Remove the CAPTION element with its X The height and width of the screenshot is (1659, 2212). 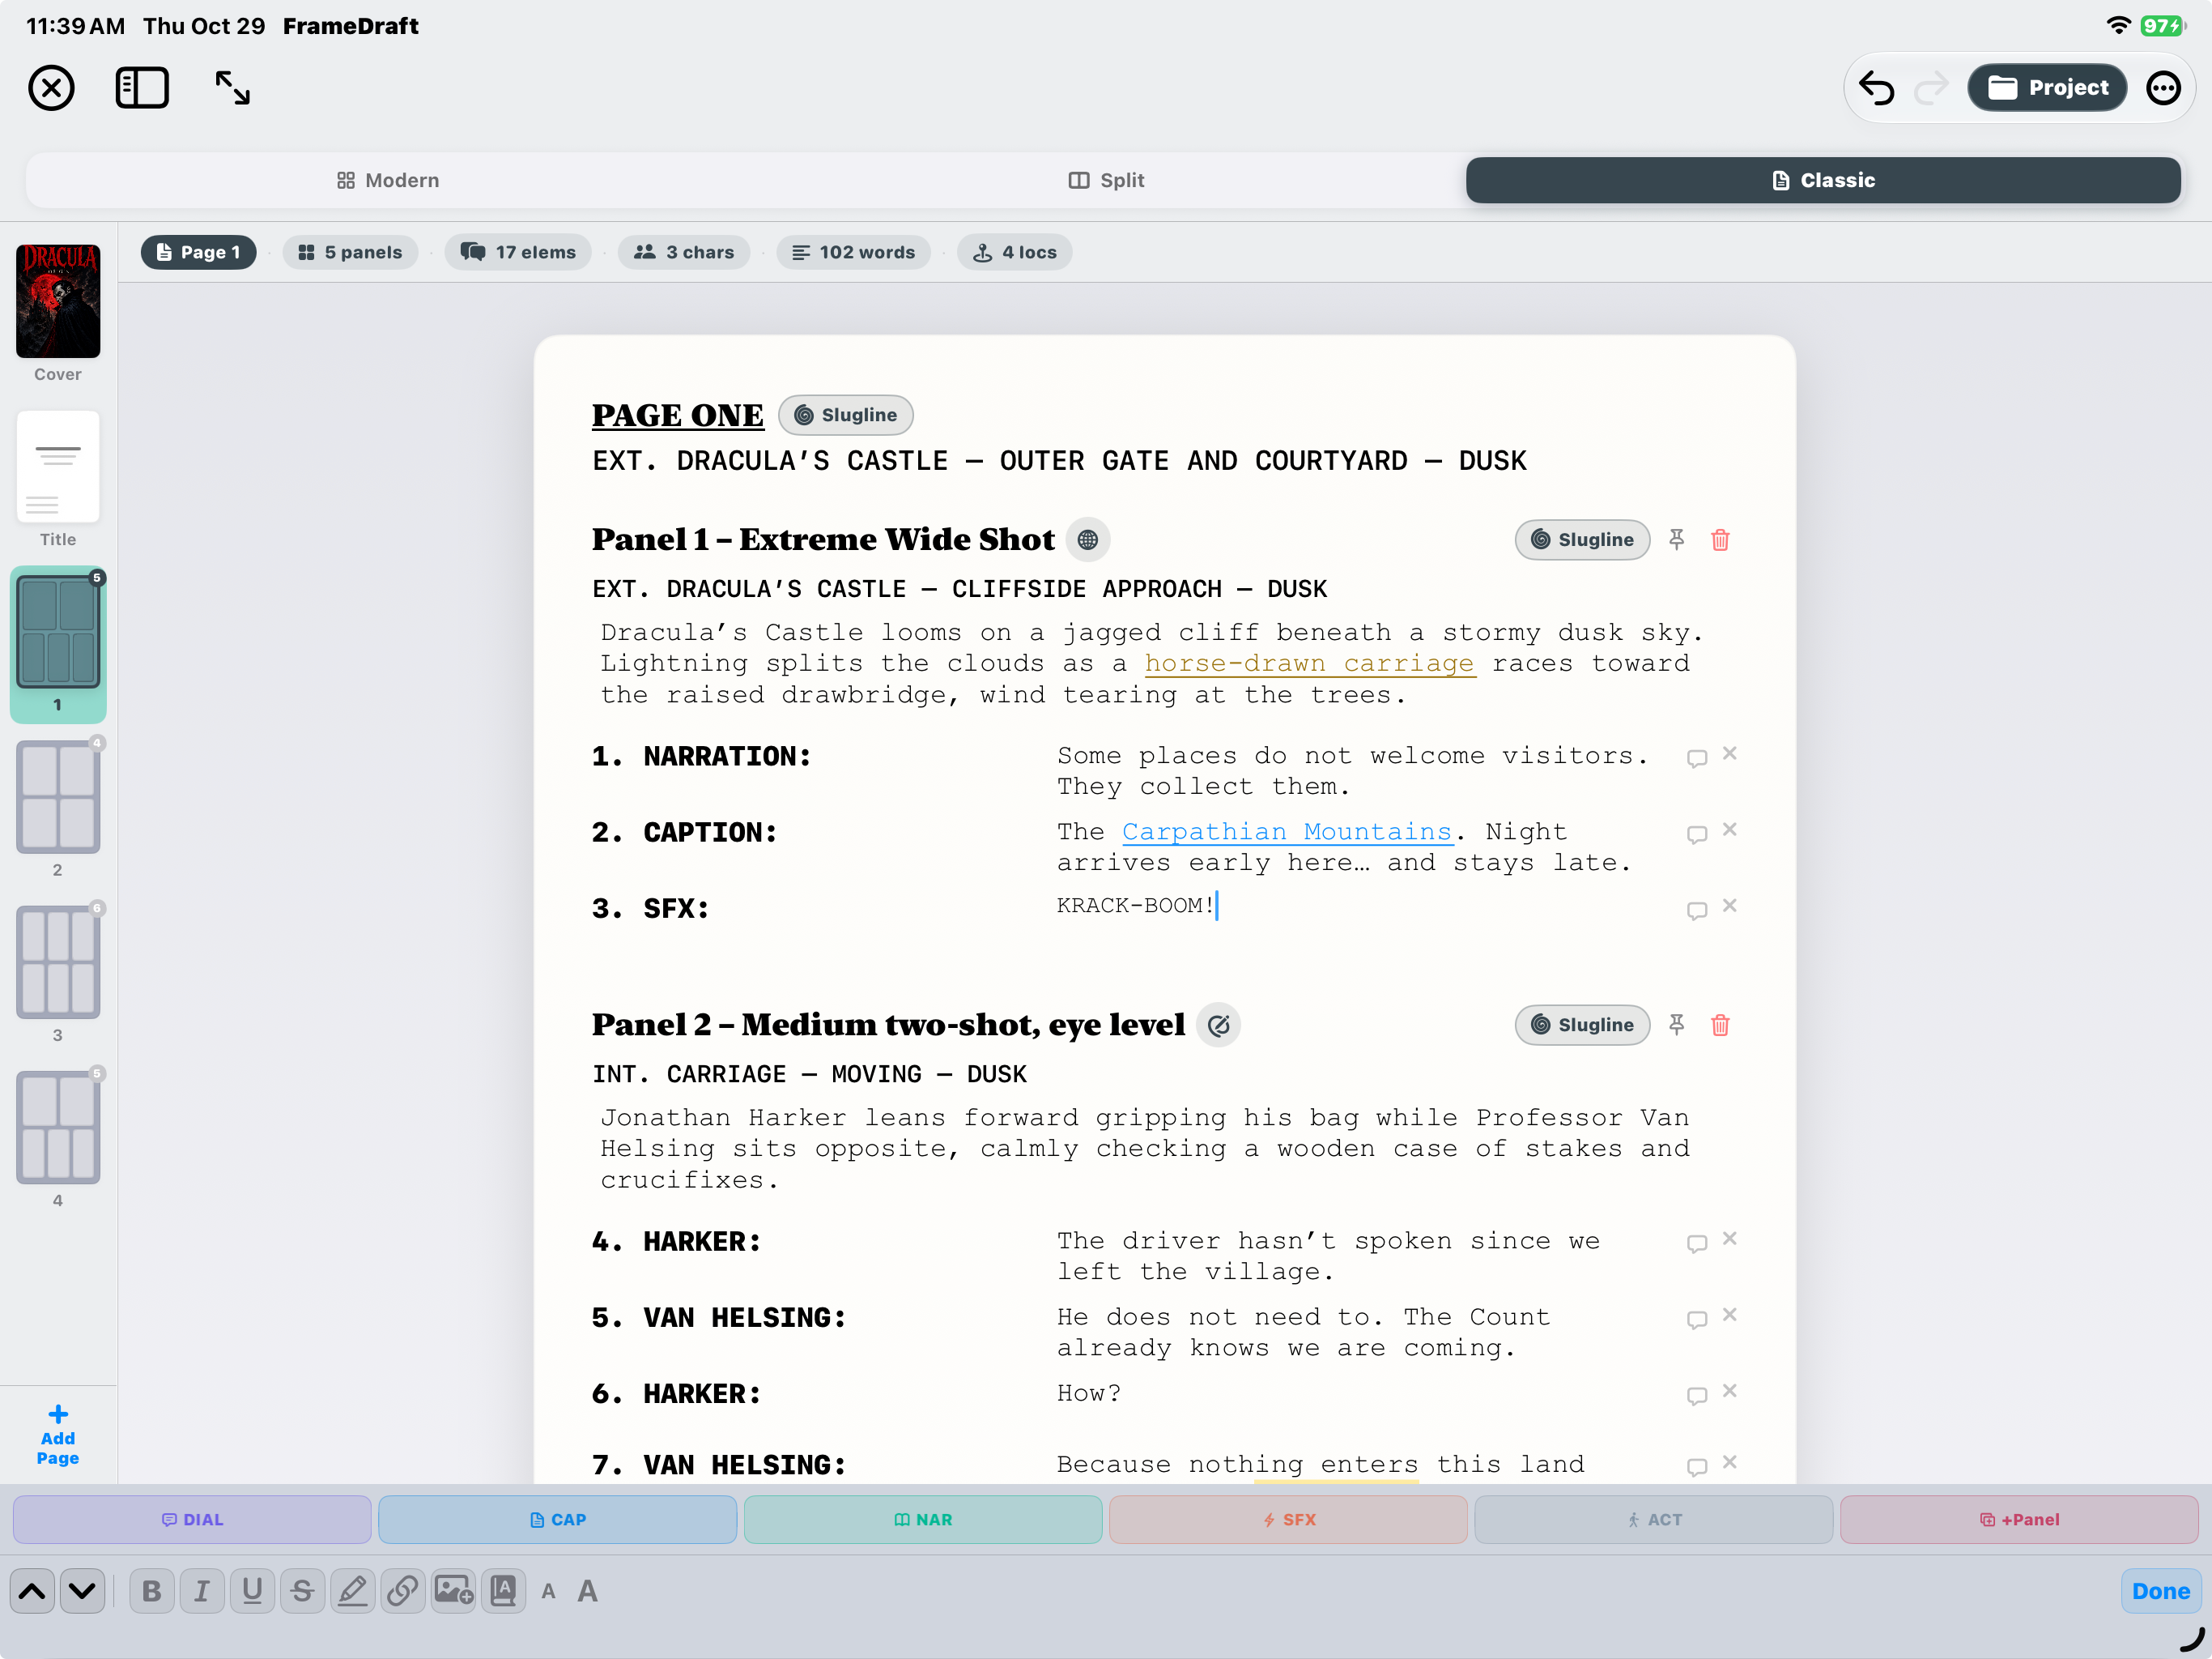[x=1730, y=830]
